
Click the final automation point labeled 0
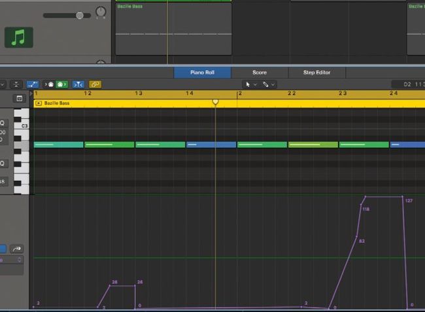coord(407,309)
